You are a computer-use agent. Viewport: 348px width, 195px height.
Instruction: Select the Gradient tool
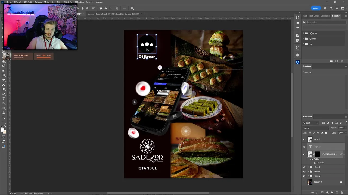(x=4, y=75)
